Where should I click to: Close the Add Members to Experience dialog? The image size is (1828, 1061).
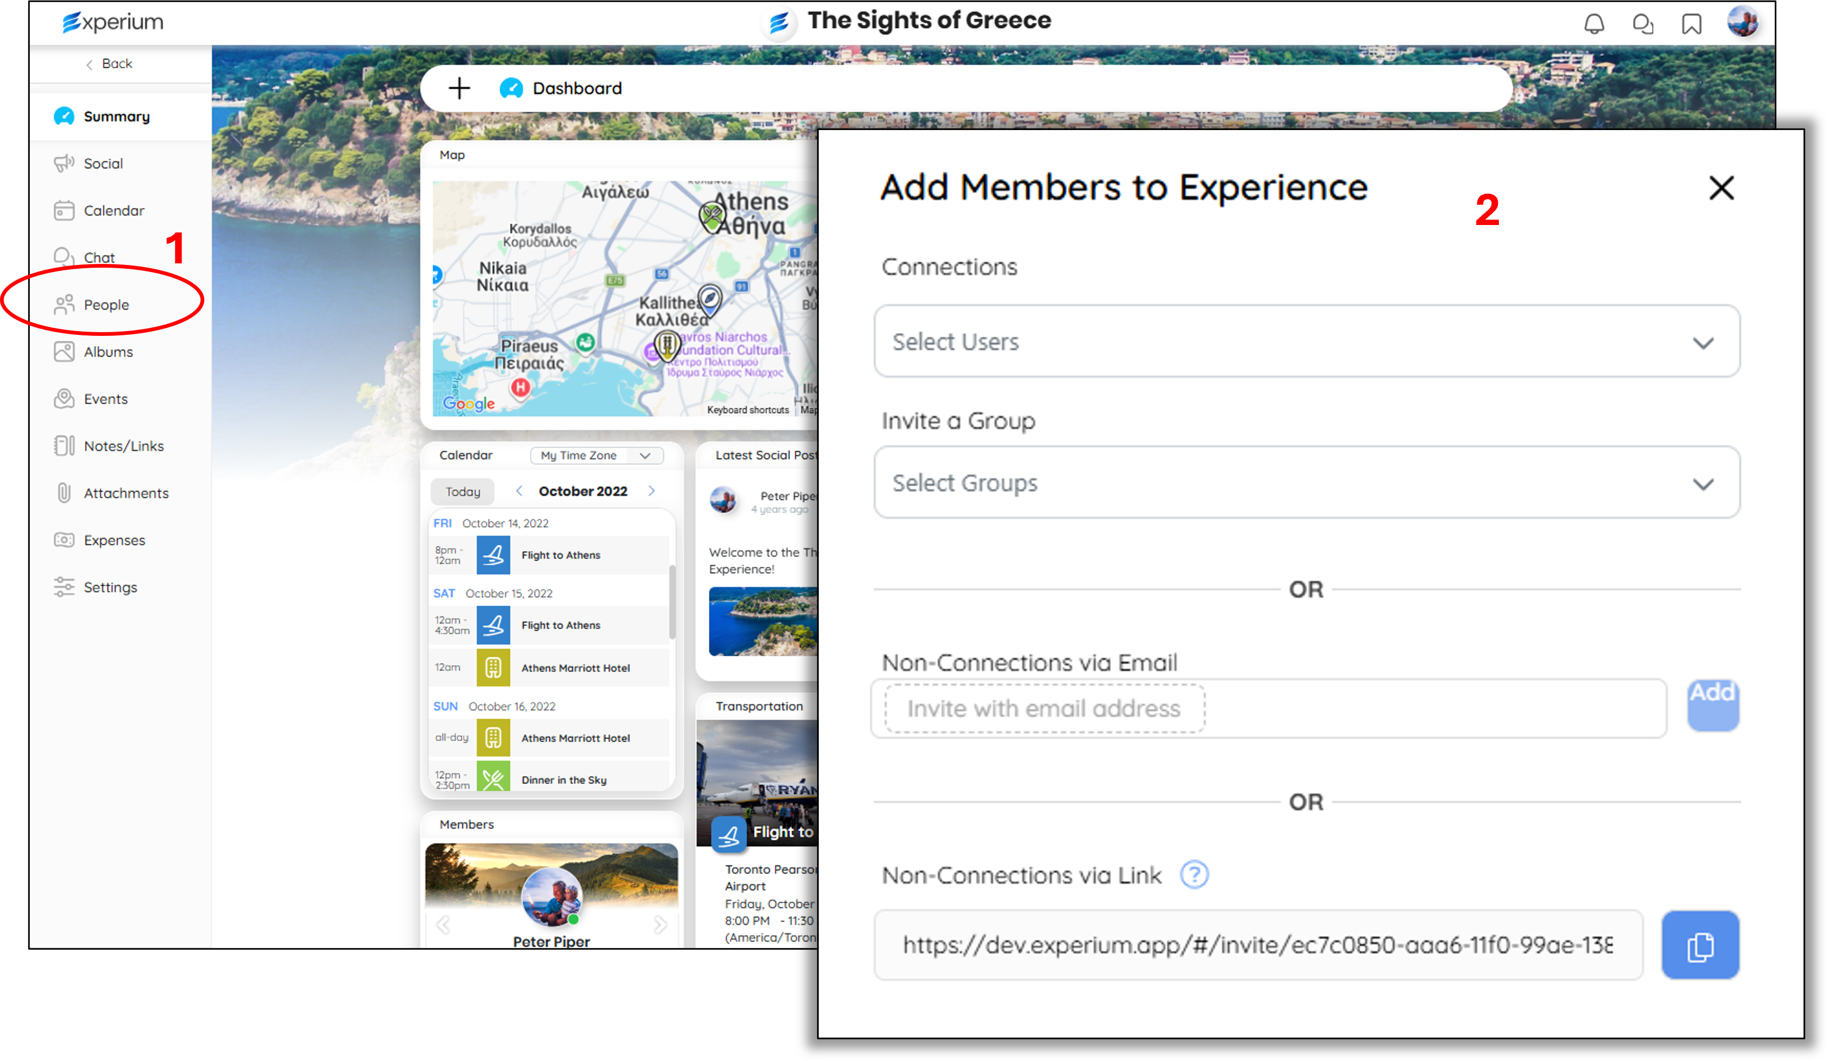click(1721, 188)
